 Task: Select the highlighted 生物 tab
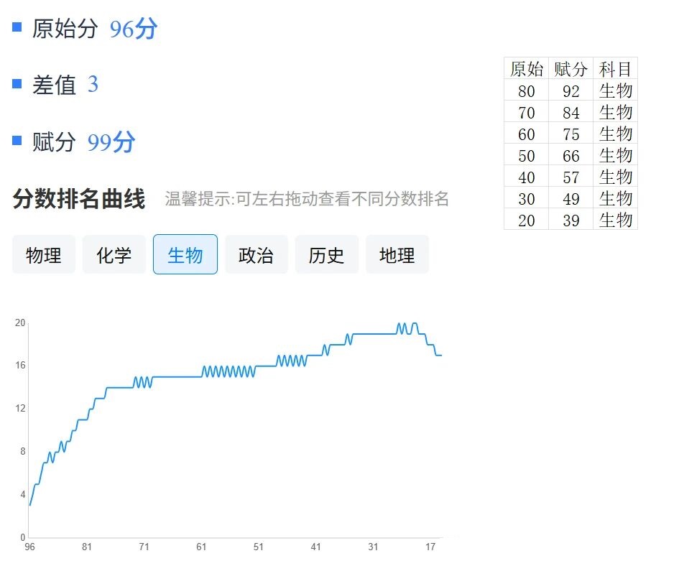click(x=185, y=255)
